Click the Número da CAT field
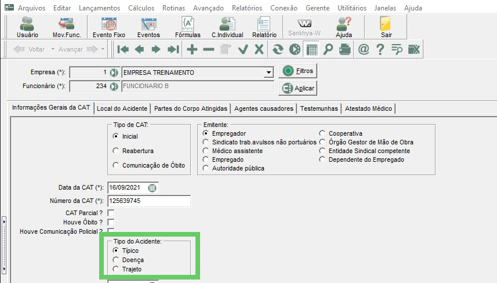 pyautogui.click(x=149, y=201)
